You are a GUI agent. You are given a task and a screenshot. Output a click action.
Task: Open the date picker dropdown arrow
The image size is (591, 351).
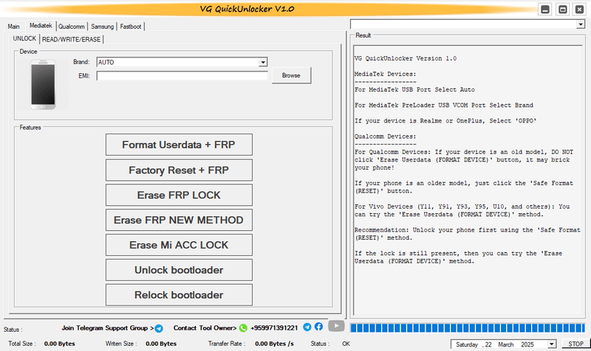click(551, 344)
